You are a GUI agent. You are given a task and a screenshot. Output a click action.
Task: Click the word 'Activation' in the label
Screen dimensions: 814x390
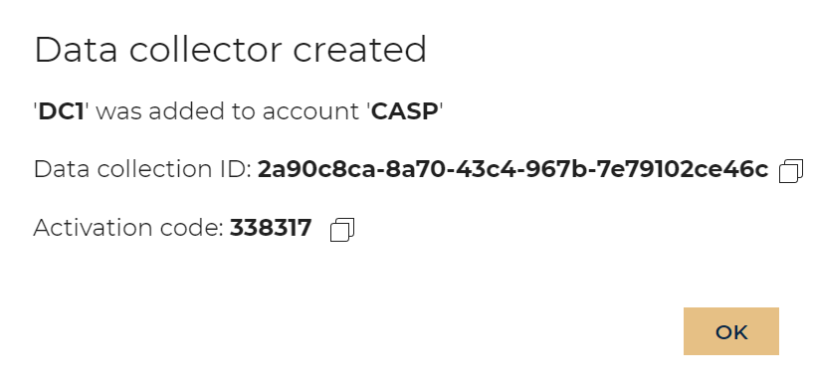click(94, 228)
